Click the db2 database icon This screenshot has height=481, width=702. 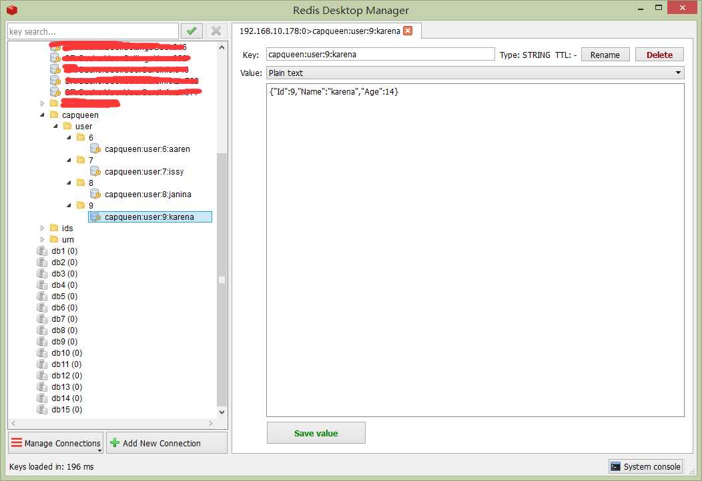pyautogui.click(x=42, y=262)
